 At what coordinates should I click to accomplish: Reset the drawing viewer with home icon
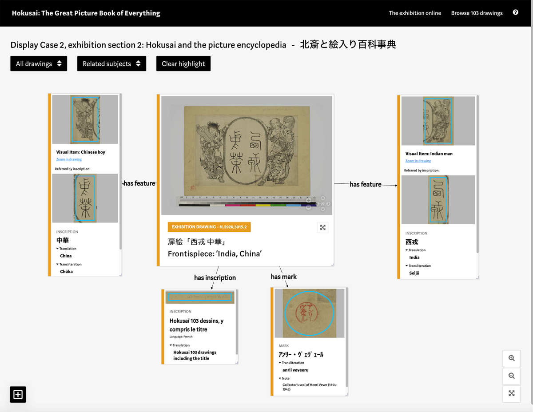[323, 204]
